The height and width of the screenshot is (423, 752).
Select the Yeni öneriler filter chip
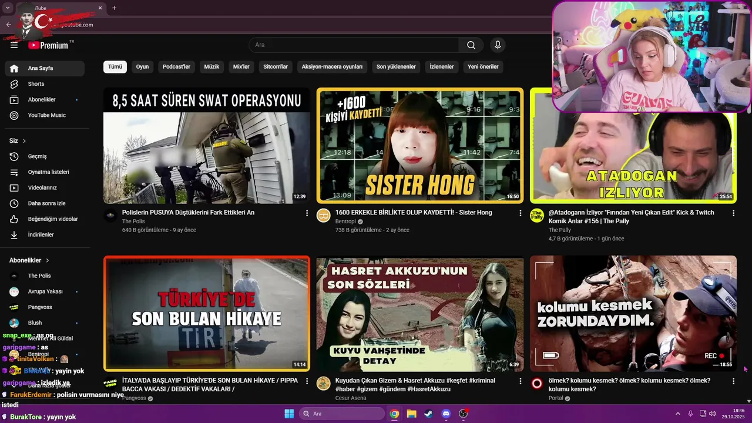click(483, 66)
